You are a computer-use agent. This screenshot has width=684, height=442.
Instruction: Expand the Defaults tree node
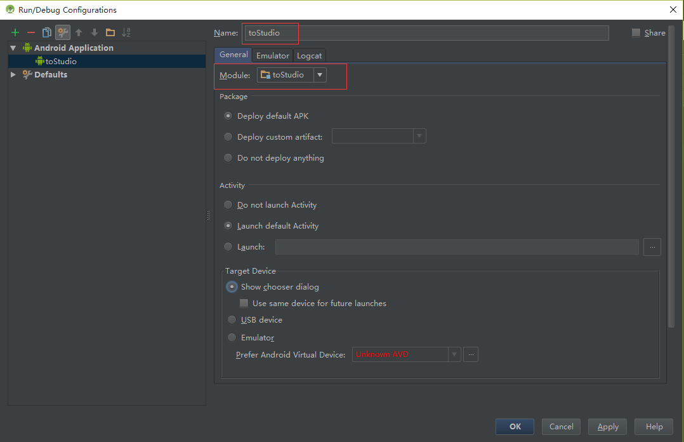(13, 75)
